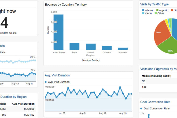Viewport: 177px width, 118px height.
Task: Click the 'Other' legend label
Action: pyautogui.click(x=161, y=13)
